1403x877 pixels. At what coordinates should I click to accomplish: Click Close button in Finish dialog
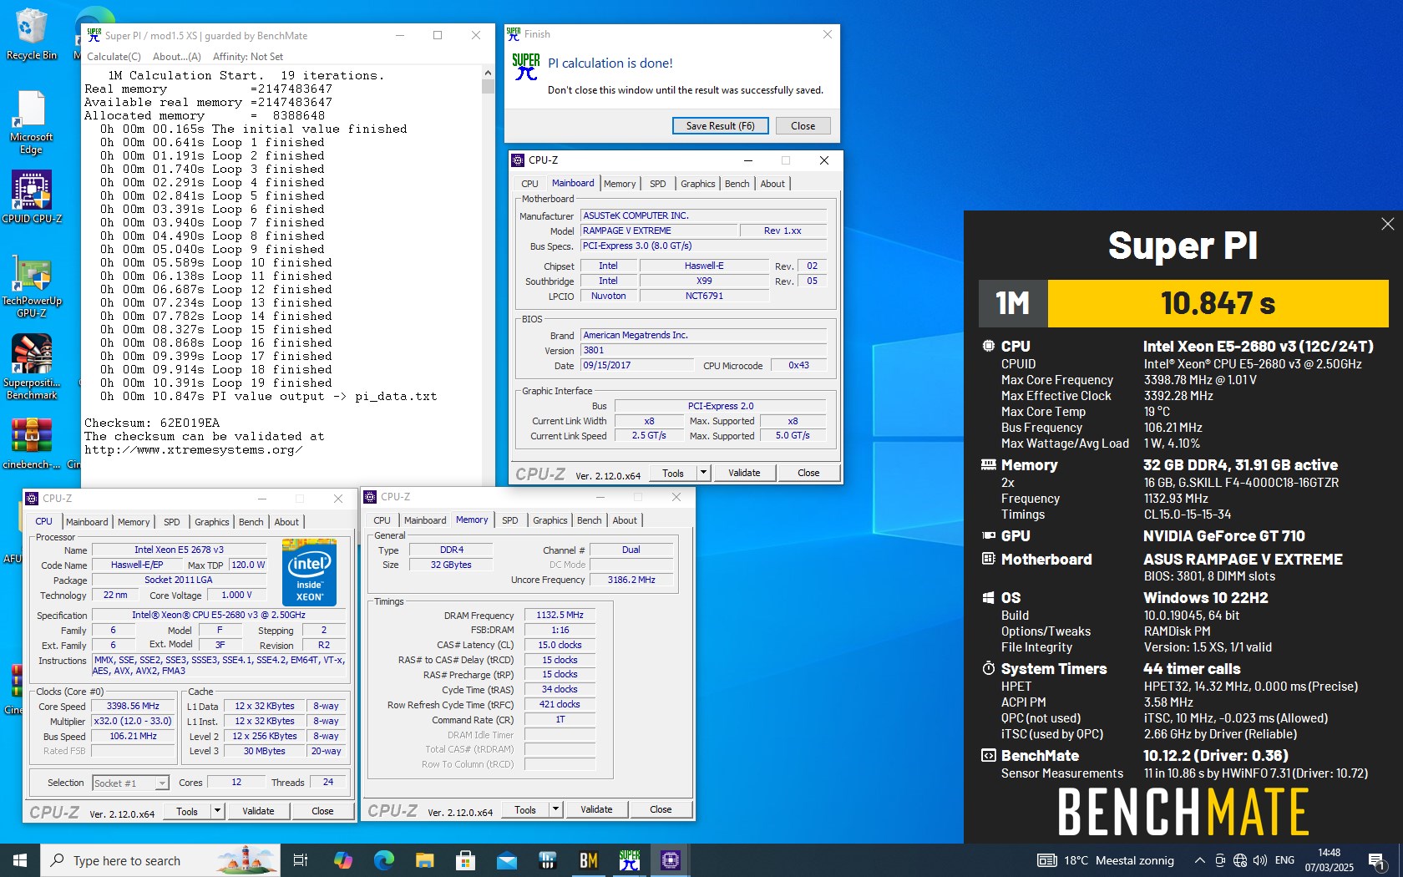point(803,125)
